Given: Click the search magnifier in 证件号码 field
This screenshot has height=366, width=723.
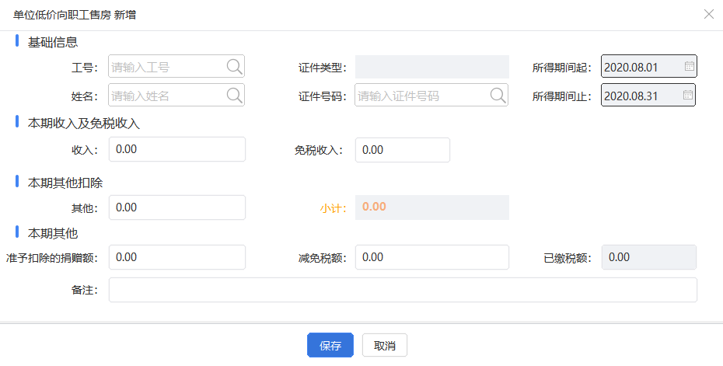Looking at the screenshot, I should 498,96.
